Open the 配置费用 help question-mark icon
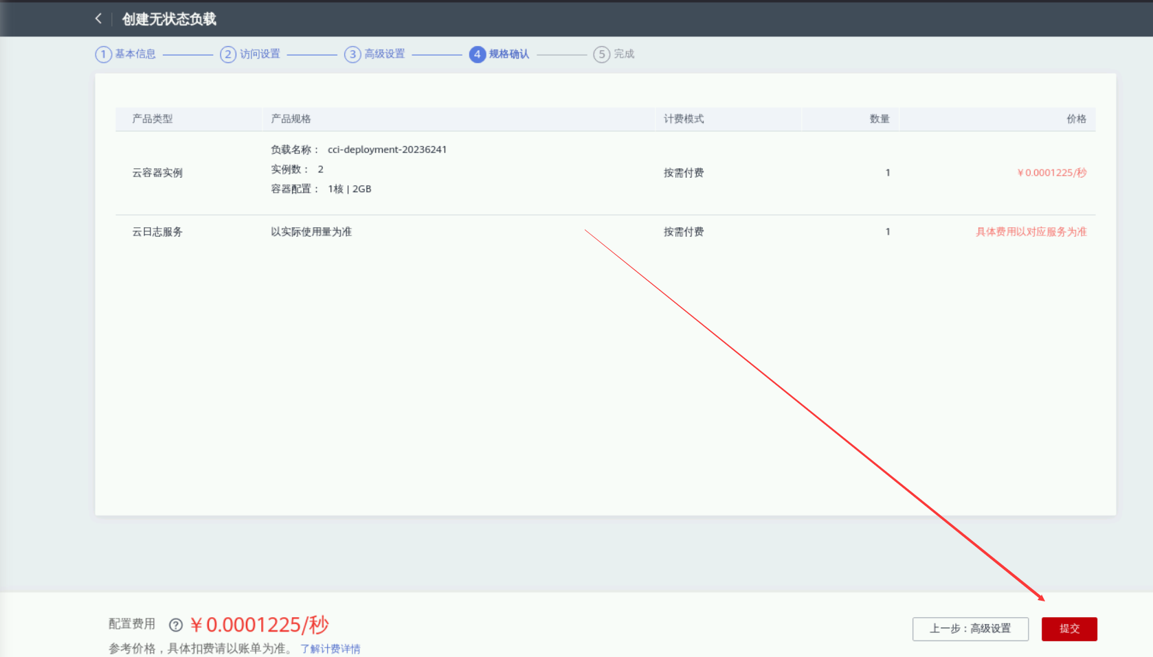Viewport: 1153px width, 657px height. [176, 625]
